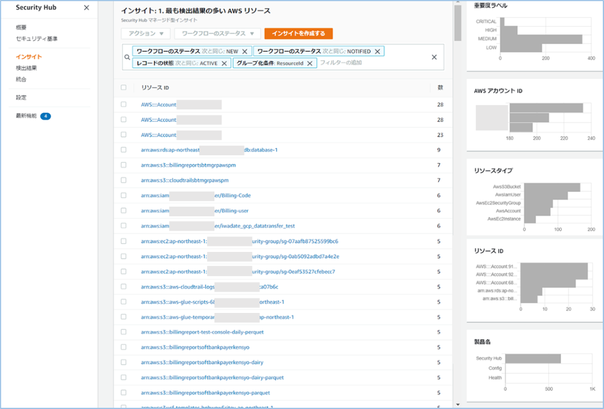Open the aws-glue-scripts S3 bucket link
604x409 pixels.
[x=212, y=302]
